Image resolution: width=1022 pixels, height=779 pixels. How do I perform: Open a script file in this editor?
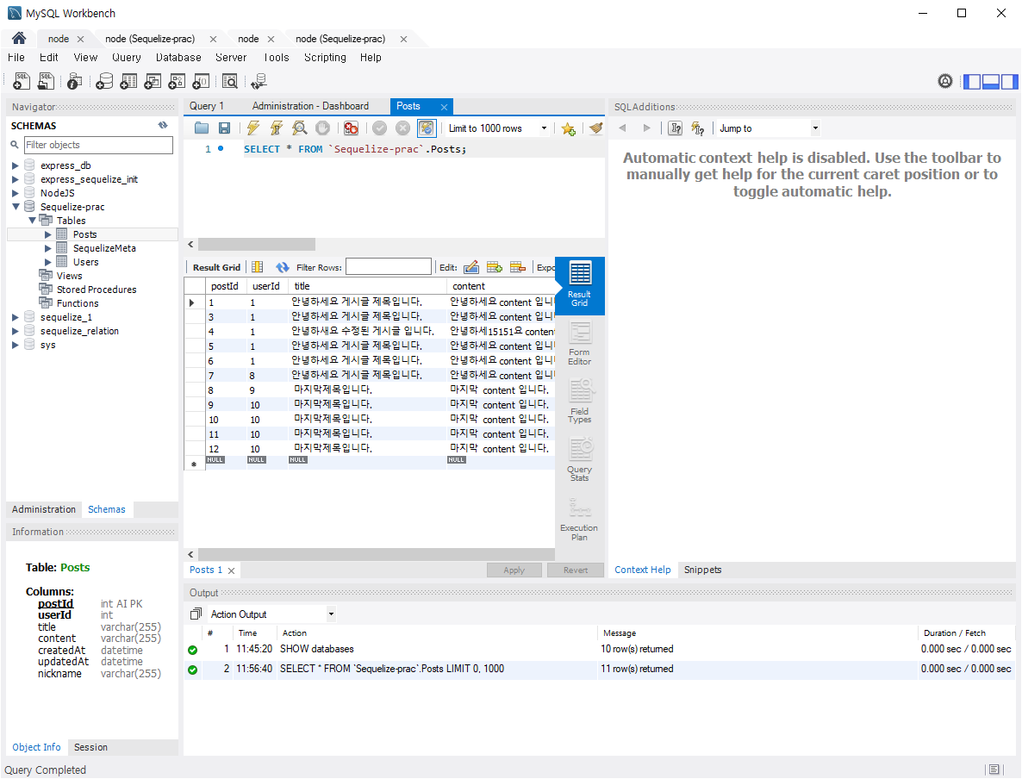click(x=202, y=128)
